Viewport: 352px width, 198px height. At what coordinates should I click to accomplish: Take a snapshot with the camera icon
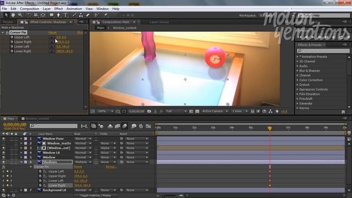(x=149, y=111)
